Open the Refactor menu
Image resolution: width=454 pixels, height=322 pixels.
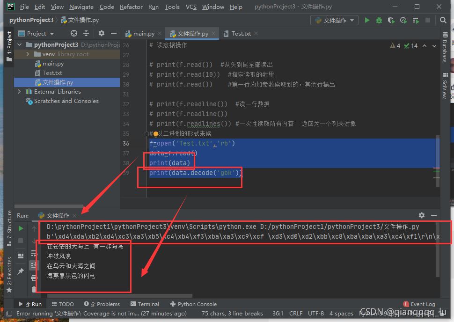pyautogui.click(x=131, y=7)
